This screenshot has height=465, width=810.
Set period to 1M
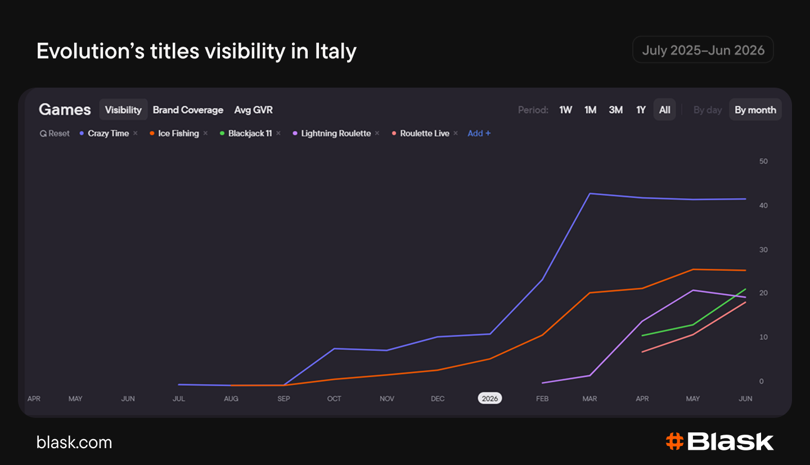590,110
